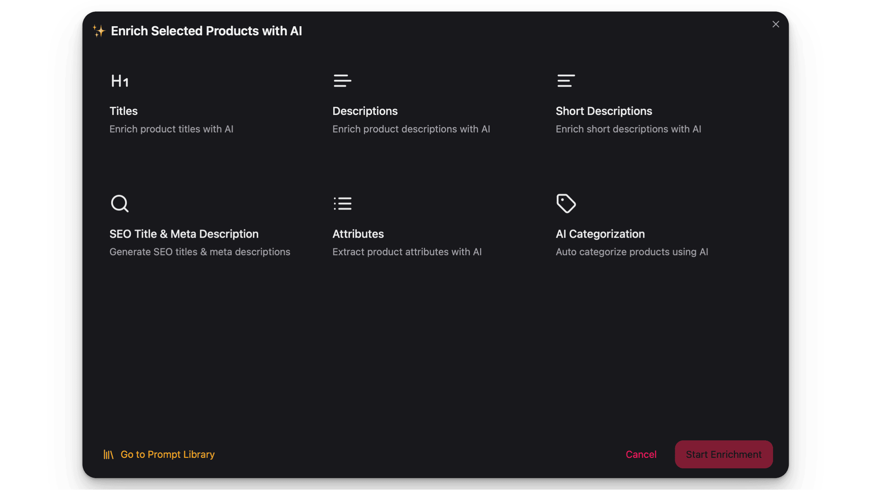Cancel the enrichment dialog
The width and height of the screenshot is (872, 490).
[x=641, y=454]
